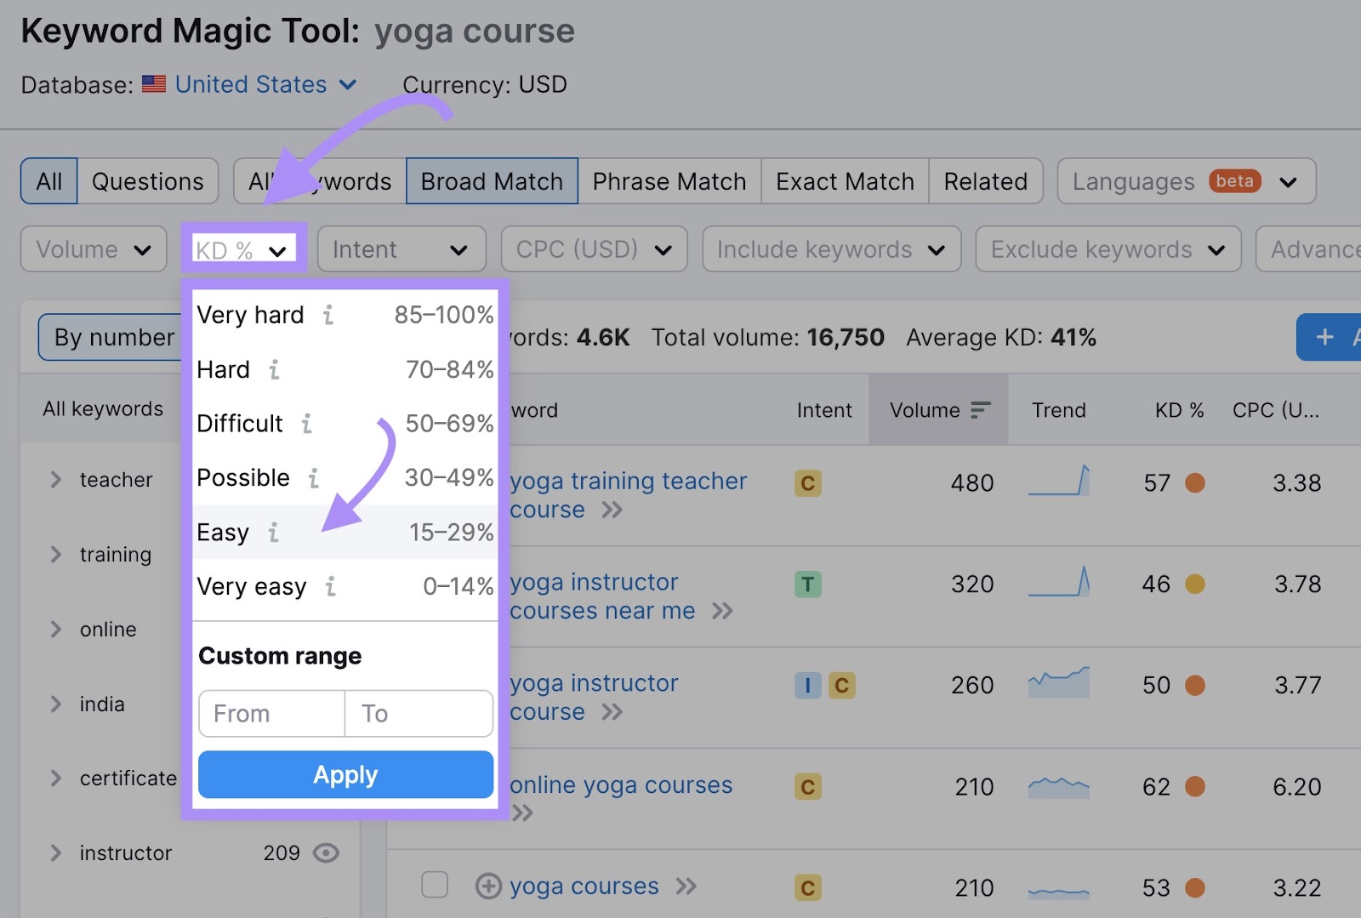Click the Apply button
Screen dimensions: 1361x918
tap(345, 774)
